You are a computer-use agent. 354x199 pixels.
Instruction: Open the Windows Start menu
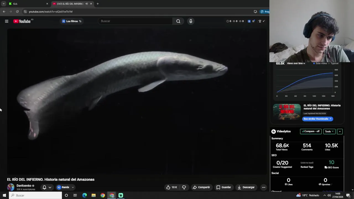click(4, 195)
